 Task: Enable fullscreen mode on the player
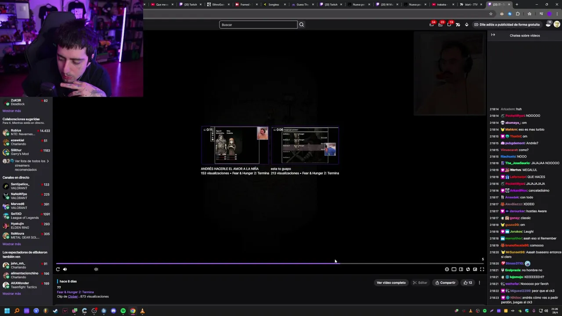[x=482, y=269]
